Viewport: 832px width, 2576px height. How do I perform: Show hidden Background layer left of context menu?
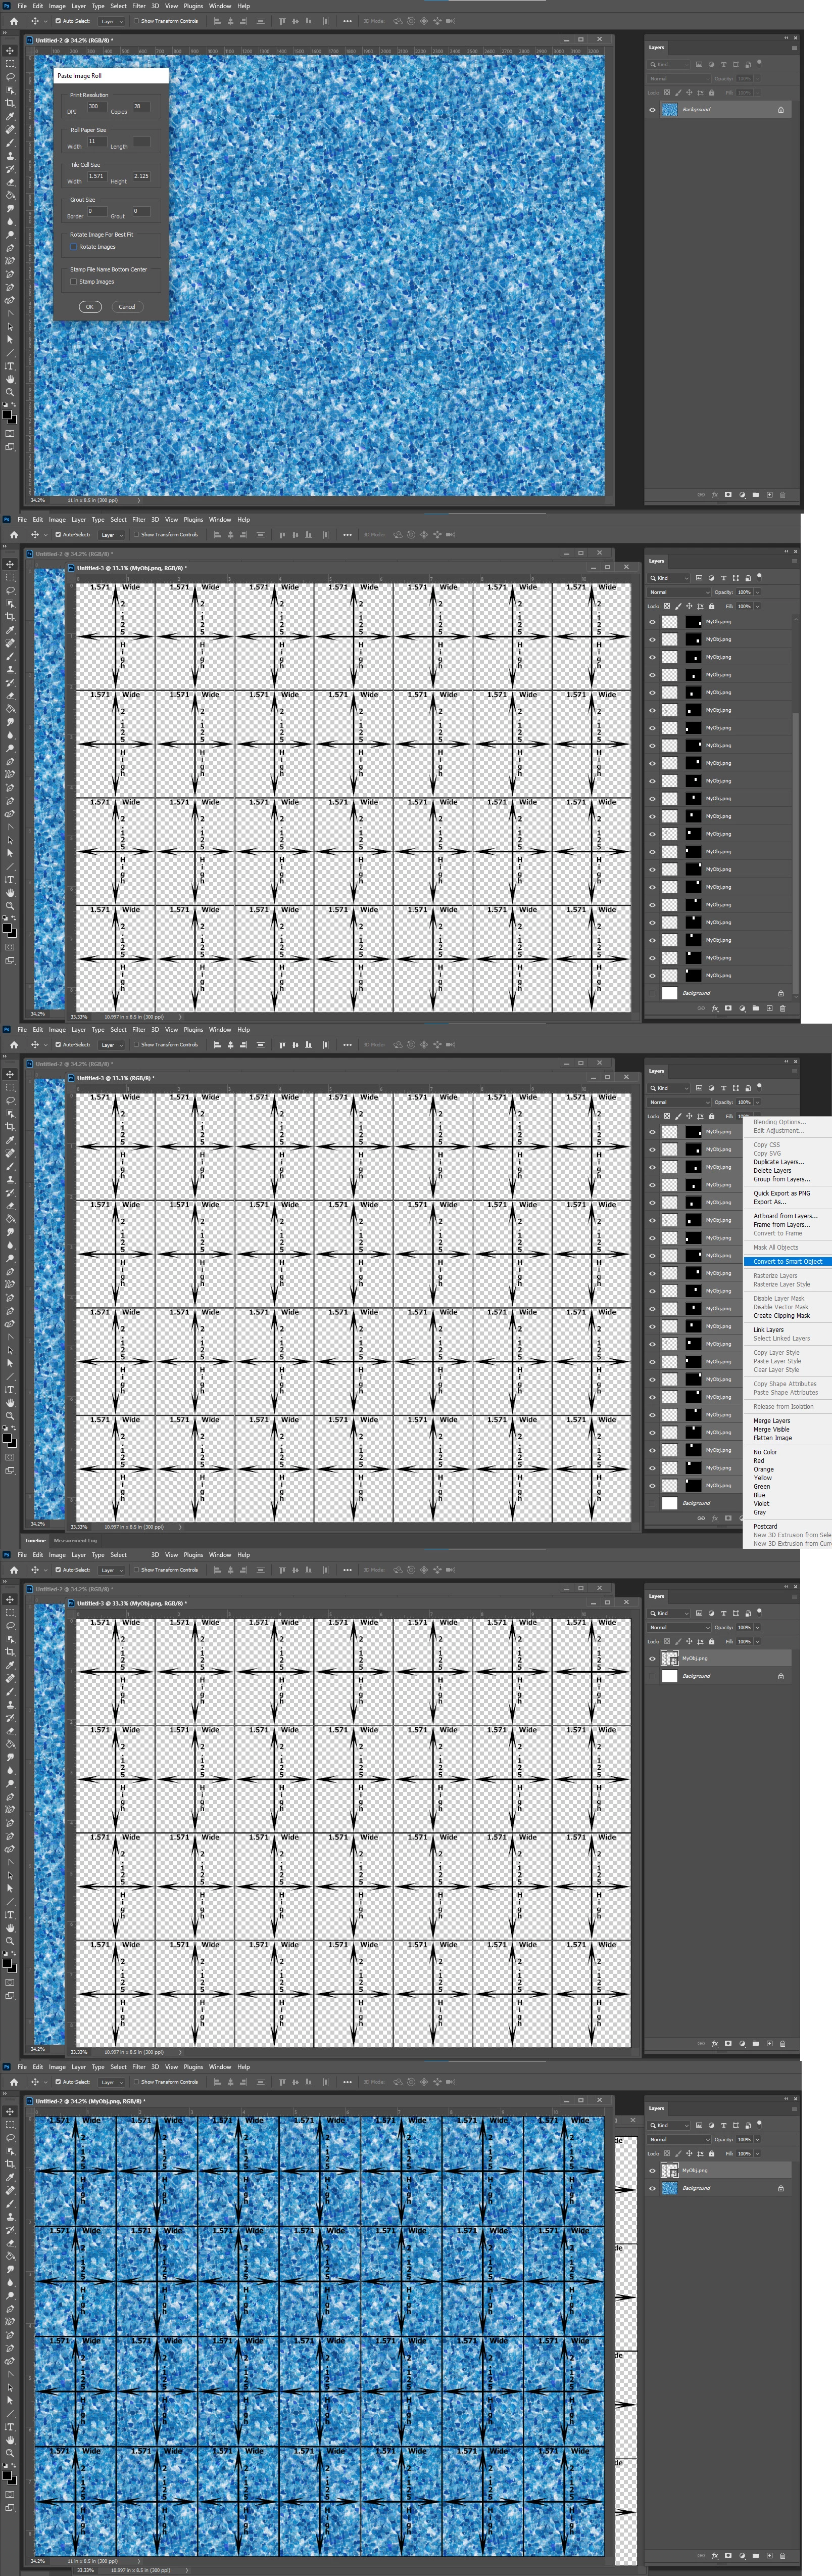pyautogui.click(x=652, y=1503)
